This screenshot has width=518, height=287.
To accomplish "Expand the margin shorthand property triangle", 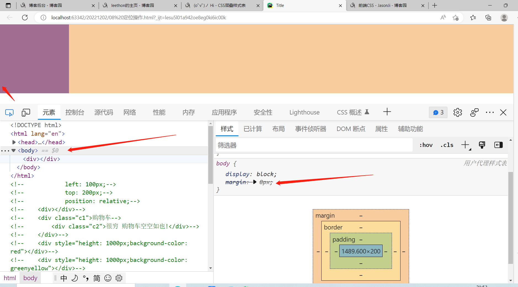I will click(255, 182).
